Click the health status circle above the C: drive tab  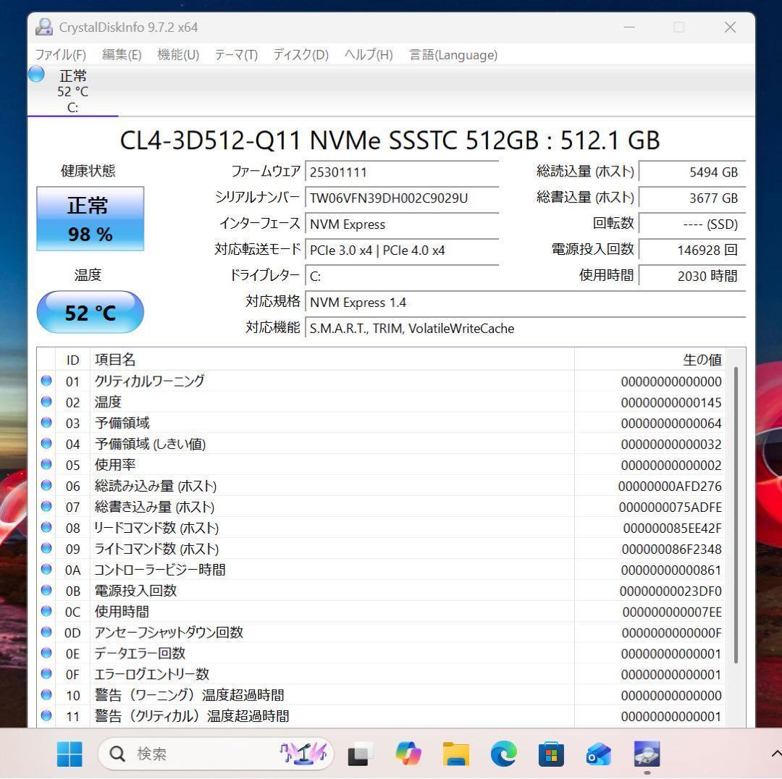(36, 73)
